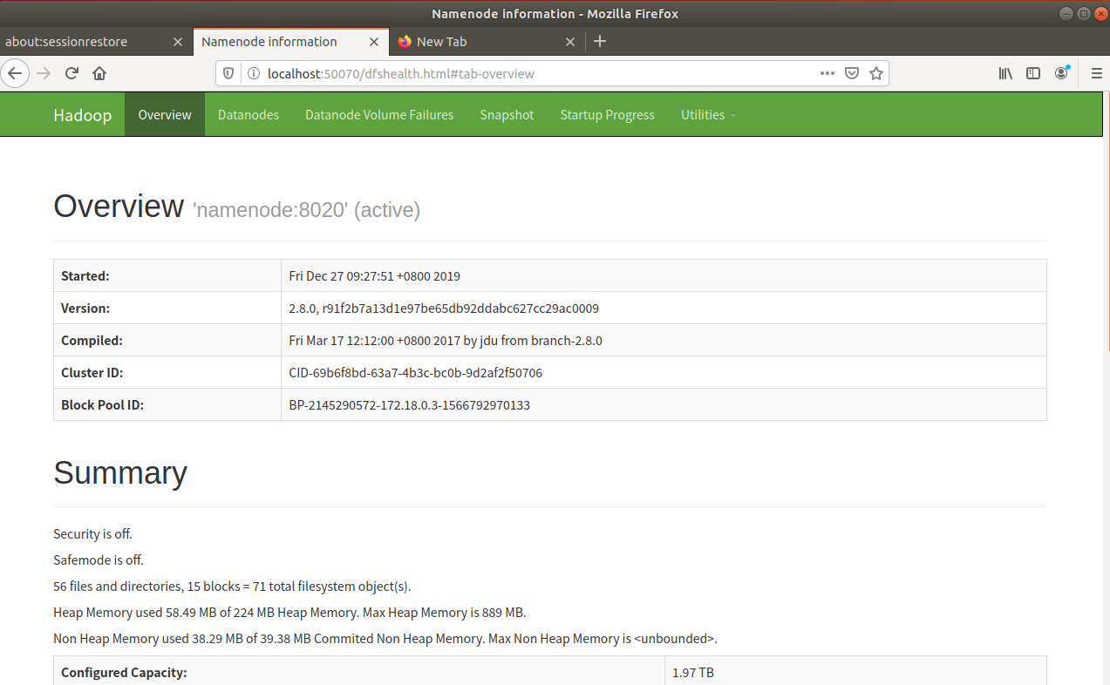This screenshot has height=685, width=1110.
Task: Click the Overview 'namenode:8020' heading
Action: [236, 207]
